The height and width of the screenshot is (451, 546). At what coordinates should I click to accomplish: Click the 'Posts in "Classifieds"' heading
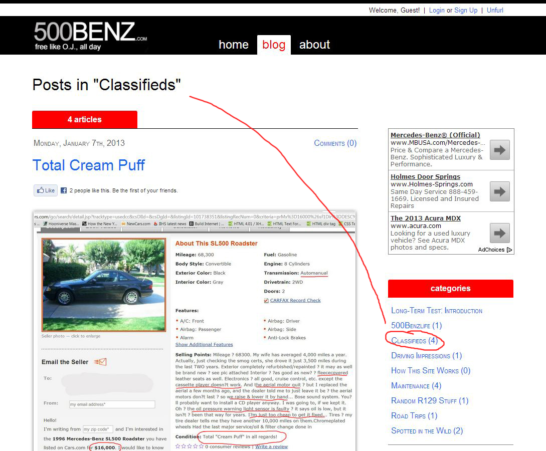coord(107,85)
